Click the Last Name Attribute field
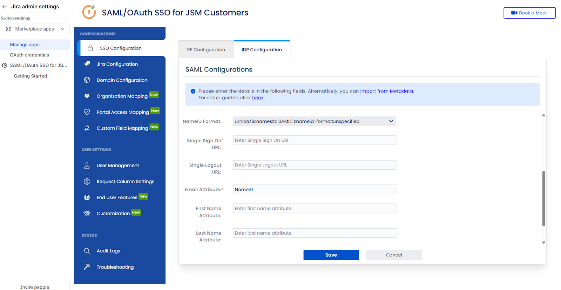561x290 pixels. [315, 233]
